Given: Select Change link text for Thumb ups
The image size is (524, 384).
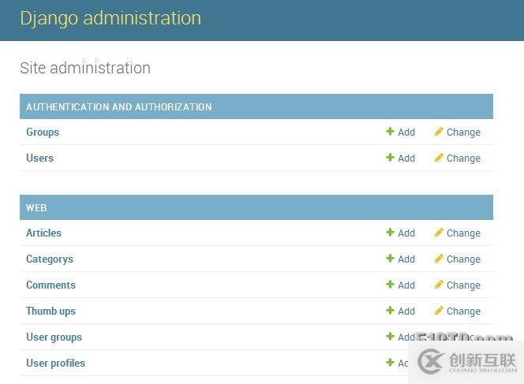Looking at the screenshot, I should pos(463,311).
